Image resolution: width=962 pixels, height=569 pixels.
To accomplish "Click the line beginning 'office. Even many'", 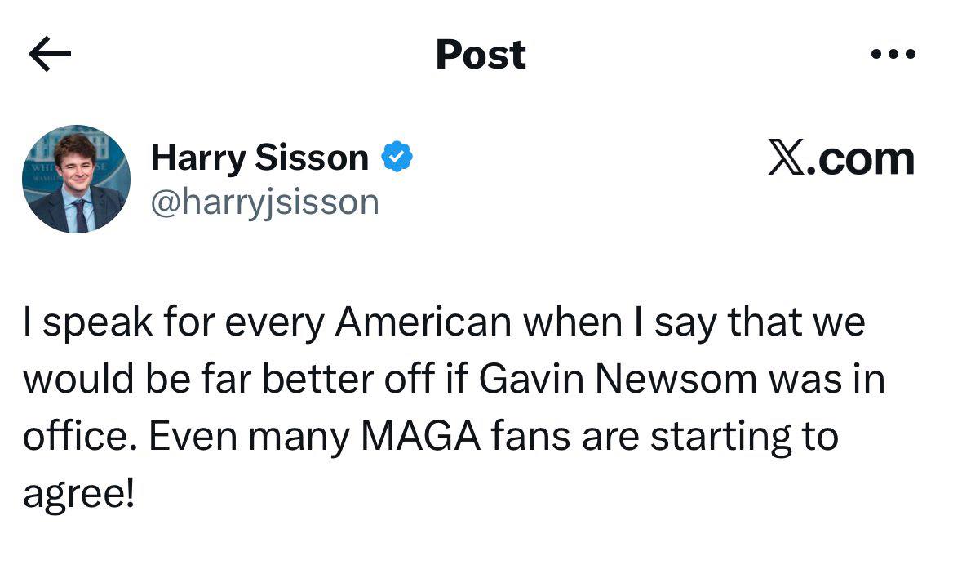I will 431,438.
